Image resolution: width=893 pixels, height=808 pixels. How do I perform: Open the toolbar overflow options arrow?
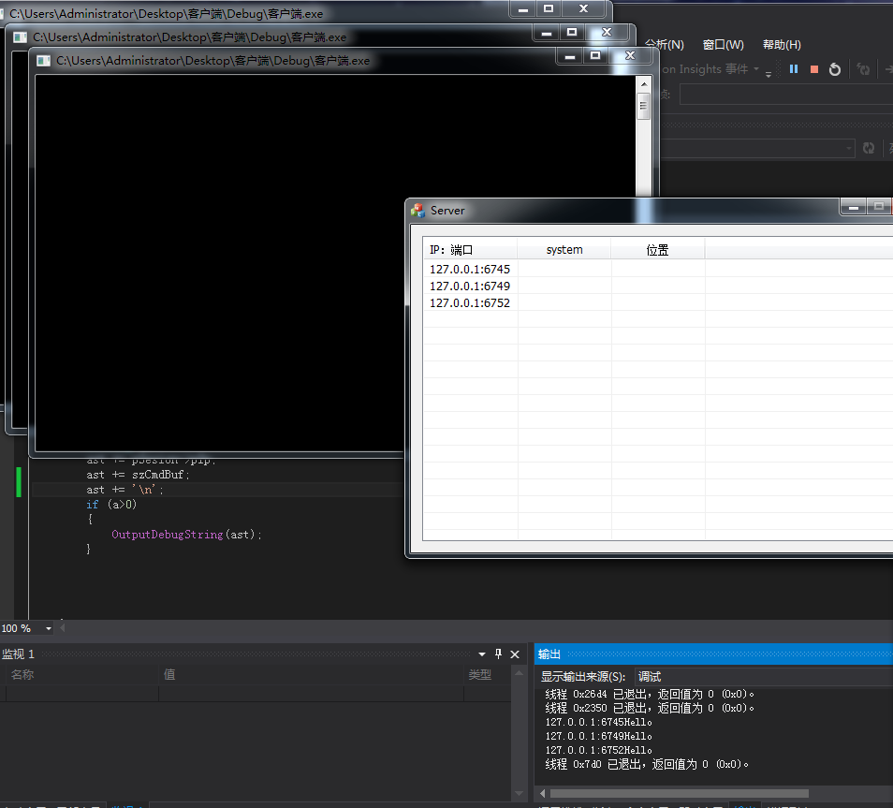[769, 74]
